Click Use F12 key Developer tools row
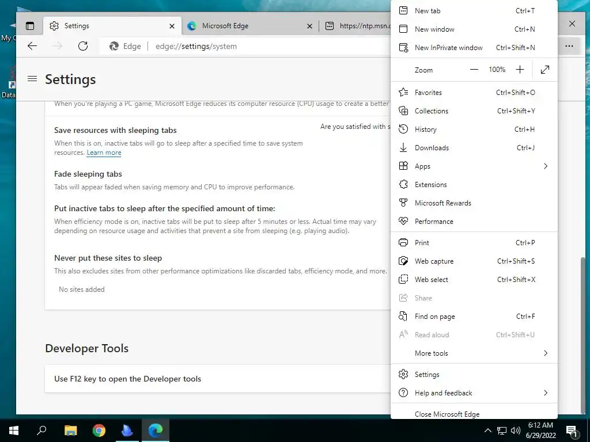 click(217, 379)
